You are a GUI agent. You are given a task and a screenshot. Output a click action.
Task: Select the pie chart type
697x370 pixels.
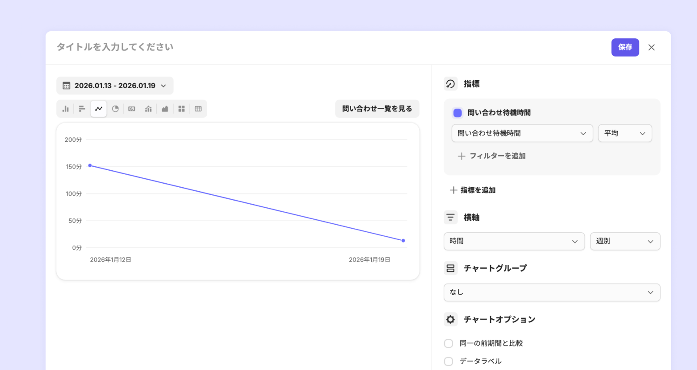115,109
